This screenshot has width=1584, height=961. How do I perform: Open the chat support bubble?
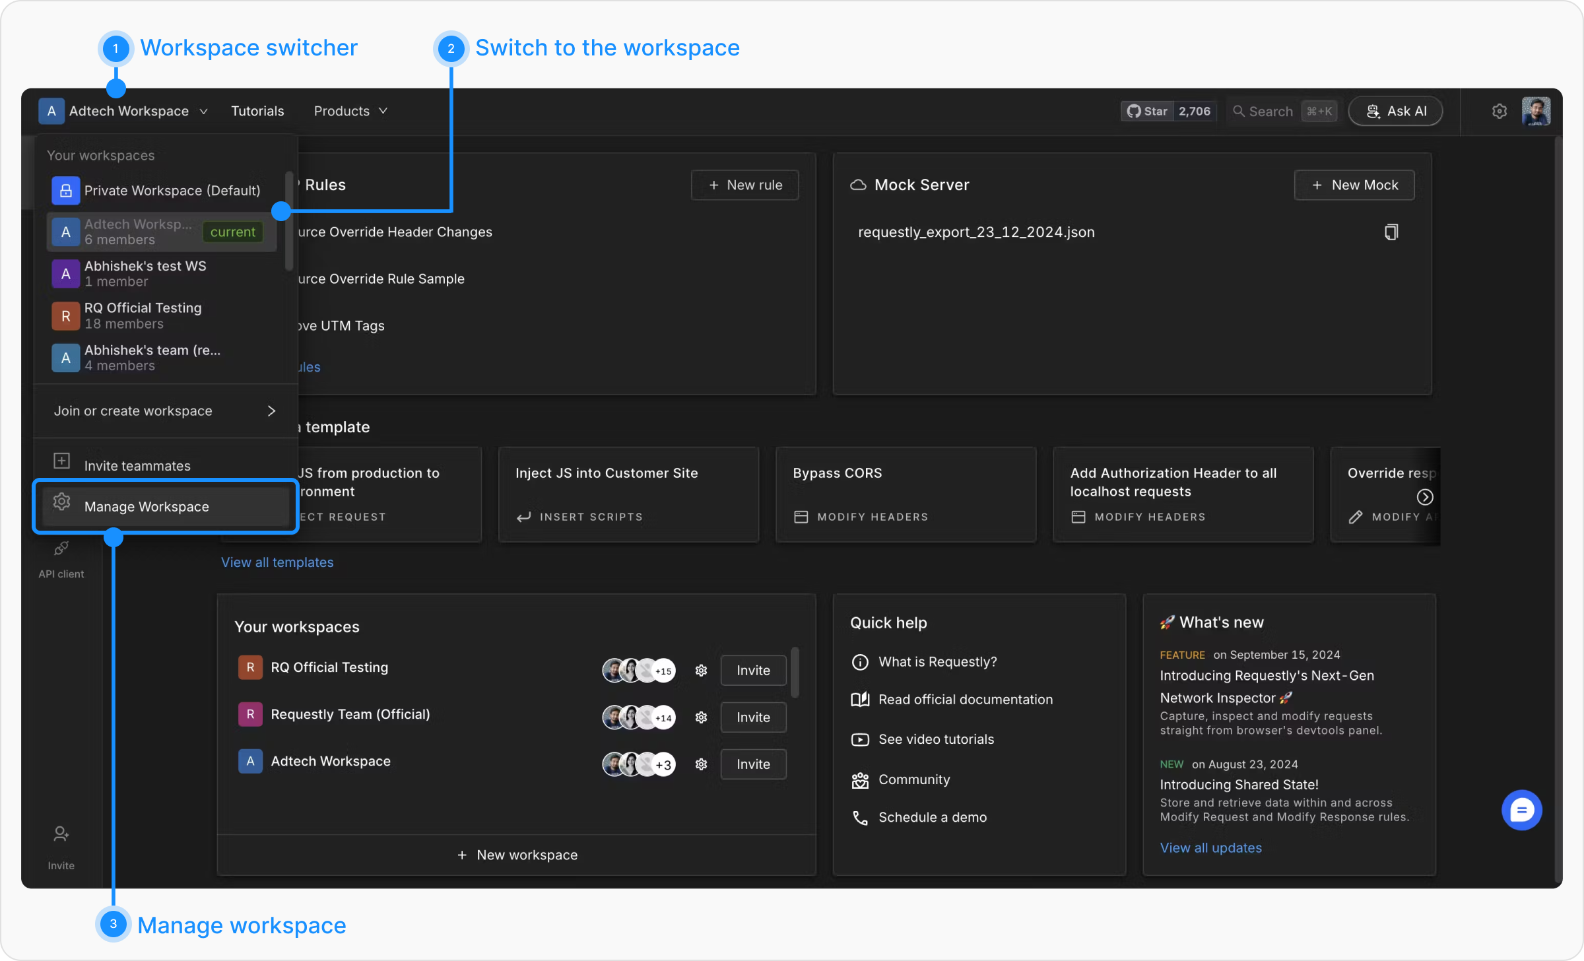[1521, 810]
